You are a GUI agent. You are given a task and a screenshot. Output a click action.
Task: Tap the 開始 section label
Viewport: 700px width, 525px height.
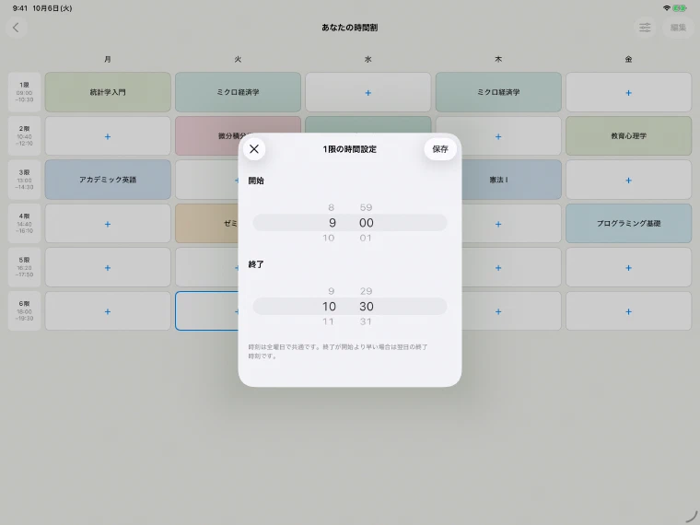click(256, 181)
